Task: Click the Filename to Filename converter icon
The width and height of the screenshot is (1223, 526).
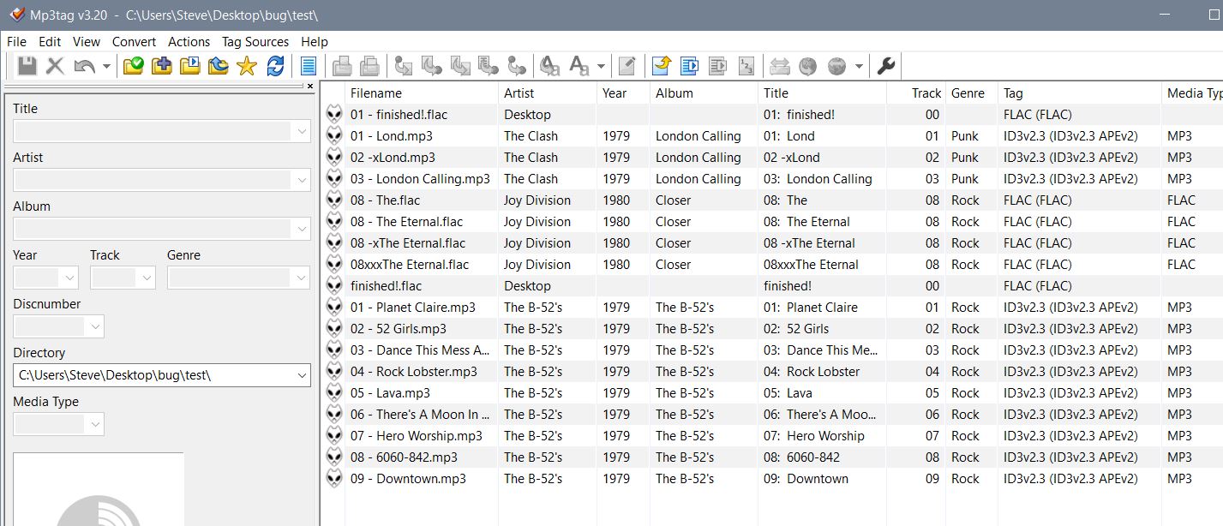Action: (x=460, y=66)
